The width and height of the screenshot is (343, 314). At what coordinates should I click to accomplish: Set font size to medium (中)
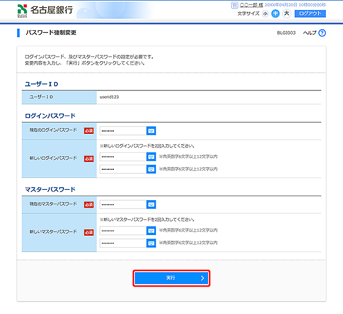275,13
